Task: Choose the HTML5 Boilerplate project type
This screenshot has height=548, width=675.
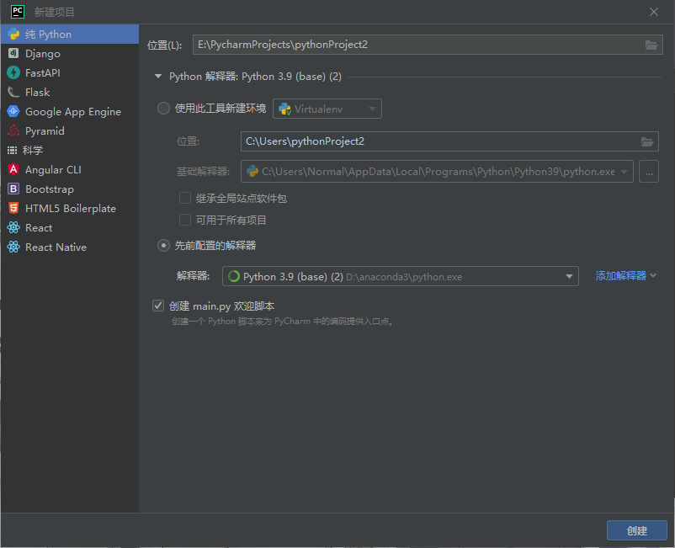Action: 70,209
